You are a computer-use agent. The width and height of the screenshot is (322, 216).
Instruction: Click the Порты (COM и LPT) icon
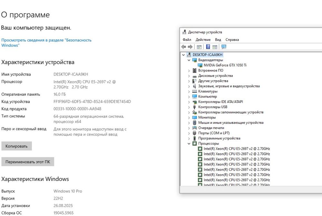tap(194, 133)
